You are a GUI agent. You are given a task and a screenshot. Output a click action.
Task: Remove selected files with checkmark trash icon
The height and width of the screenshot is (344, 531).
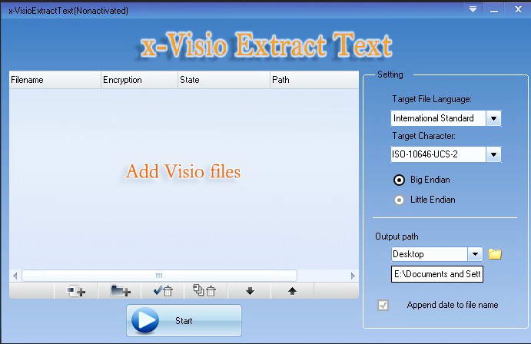[x=163, y=291]
